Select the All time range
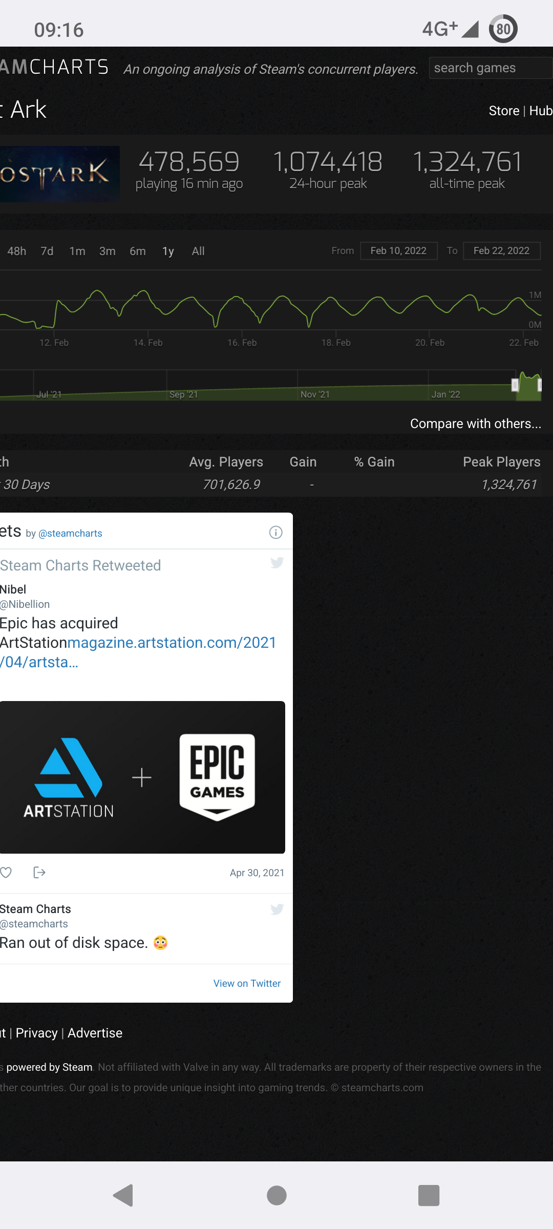The image size is (553, 1229). point(198,251)
